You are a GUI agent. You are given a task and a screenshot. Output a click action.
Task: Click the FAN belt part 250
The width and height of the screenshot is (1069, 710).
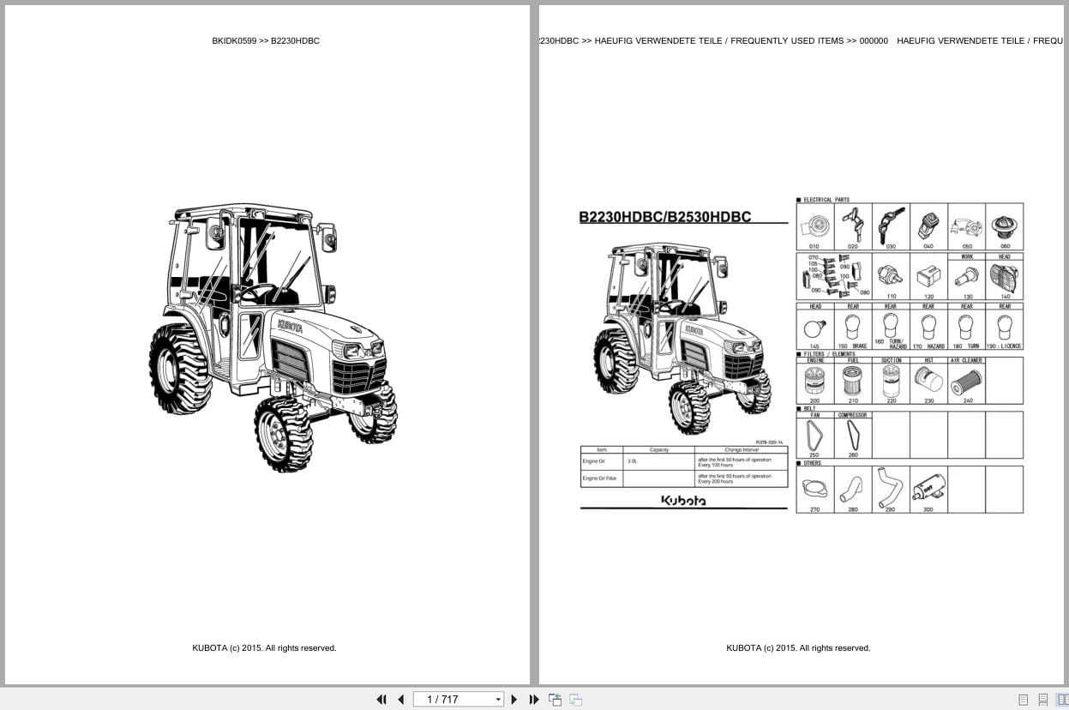814,436
